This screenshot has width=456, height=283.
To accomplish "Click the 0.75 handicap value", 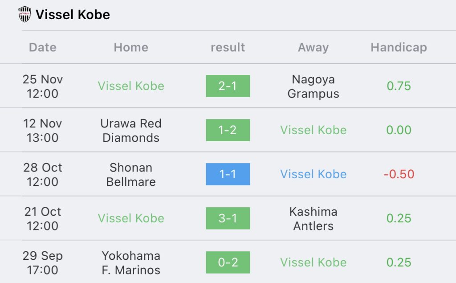I will (399, 86).
